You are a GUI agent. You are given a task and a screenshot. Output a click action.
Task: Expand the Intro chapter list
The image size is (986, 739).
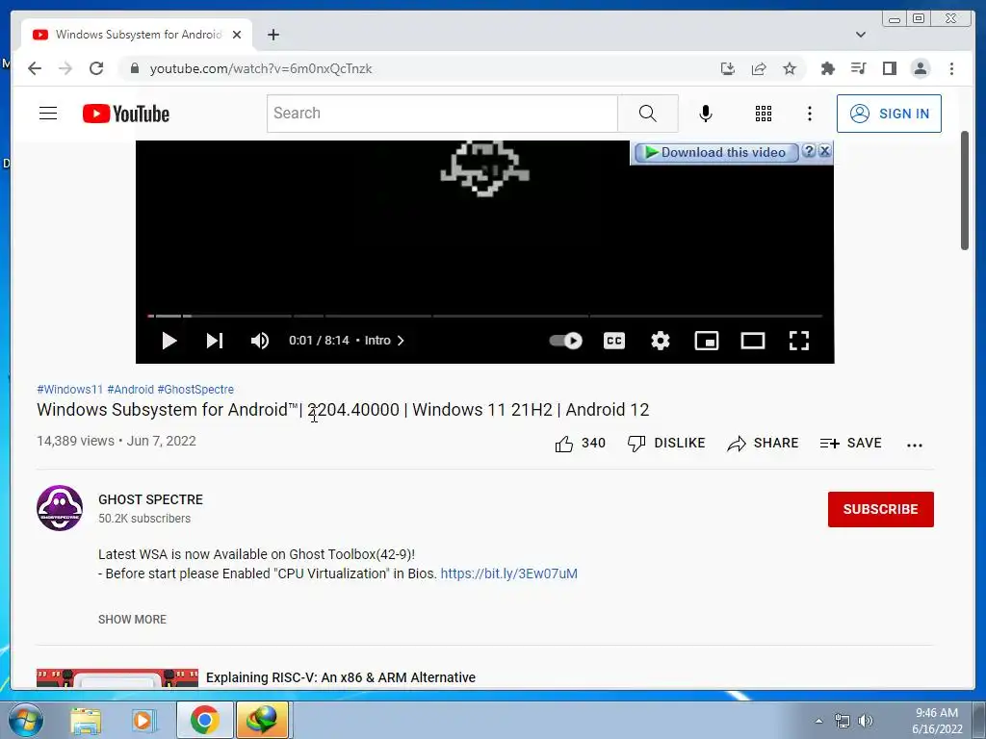pos(384,341)
